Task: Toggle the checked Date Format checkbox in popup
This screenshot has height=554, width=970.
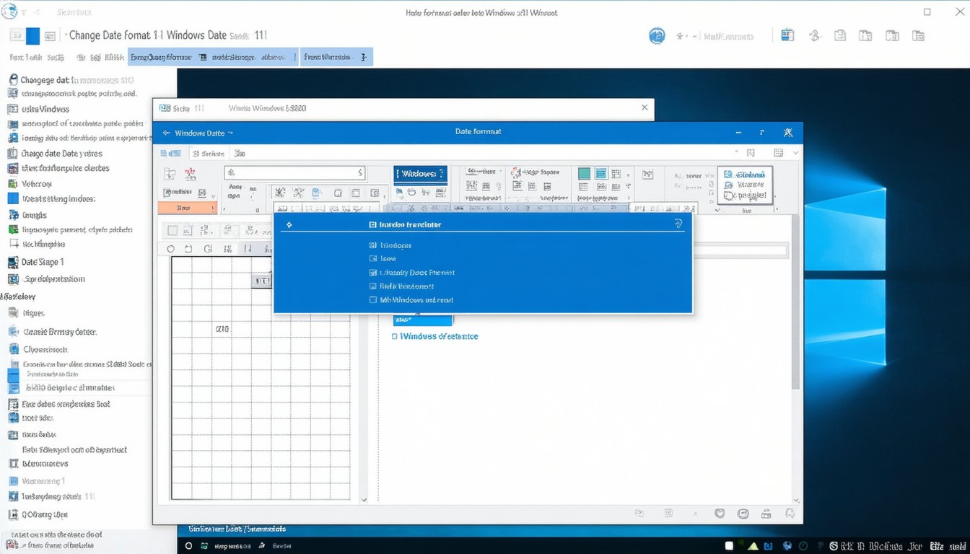Action: pyautogui.click(x=373, y=273)
